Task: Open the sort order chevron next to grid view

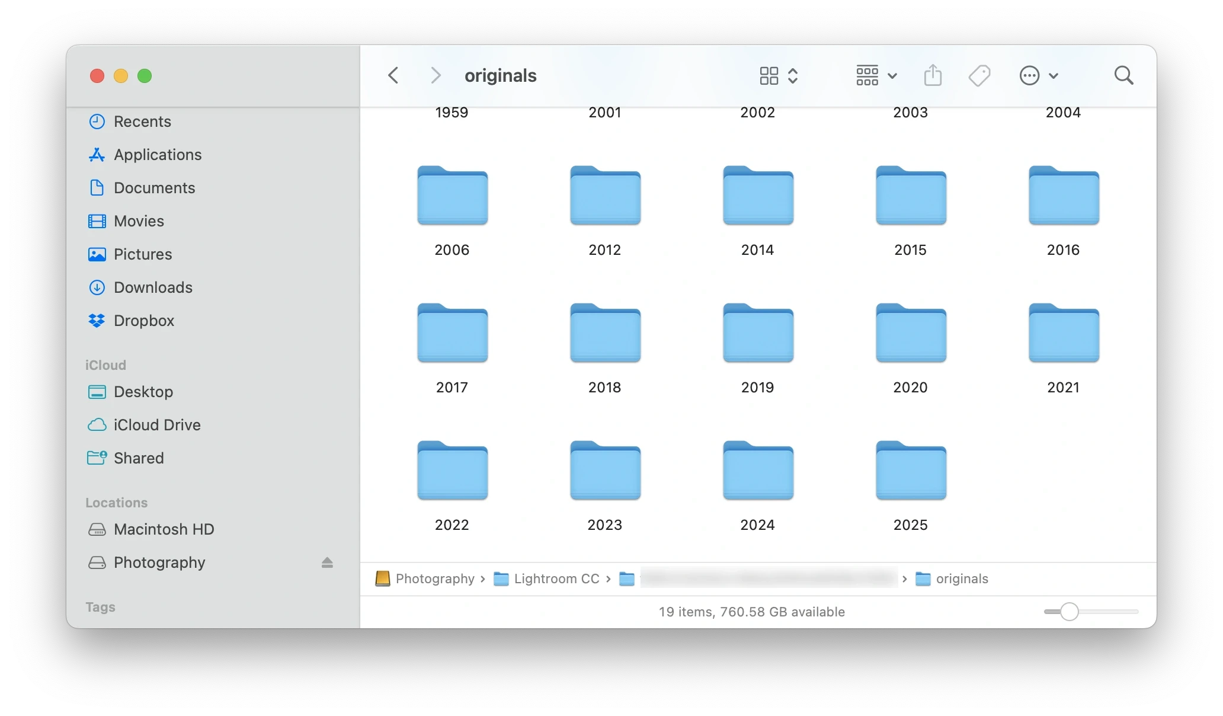Action: pos(793,75)
